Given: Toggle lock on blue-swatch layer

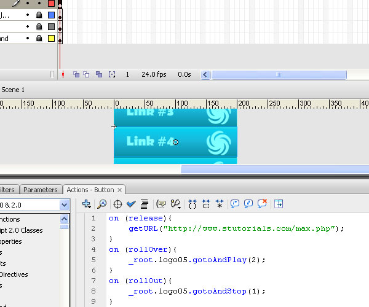Looking at the screenshot, I should pyautogui.click(x=39, y=15).
